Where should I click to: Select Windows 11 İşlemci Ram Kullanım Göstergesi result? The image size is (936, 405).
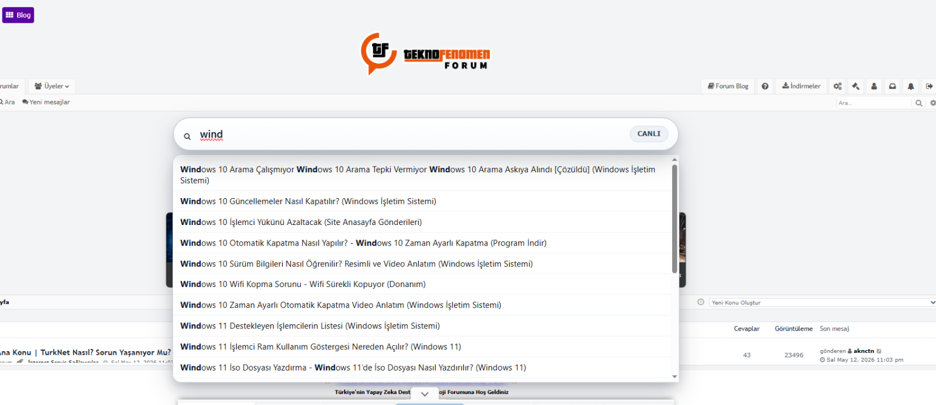(422, 347)
